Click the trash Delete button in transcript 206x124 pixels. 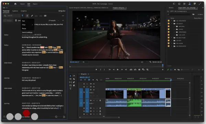(18, 21)
